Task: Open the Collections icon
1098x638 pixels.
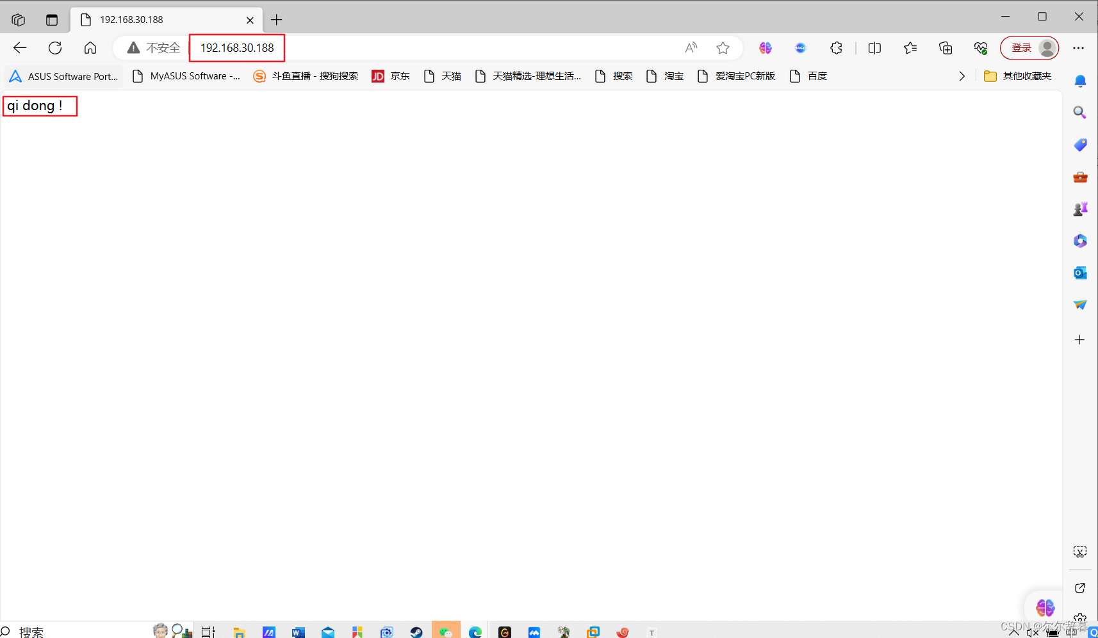Action: pyautogui.click(x=946, y=48)
